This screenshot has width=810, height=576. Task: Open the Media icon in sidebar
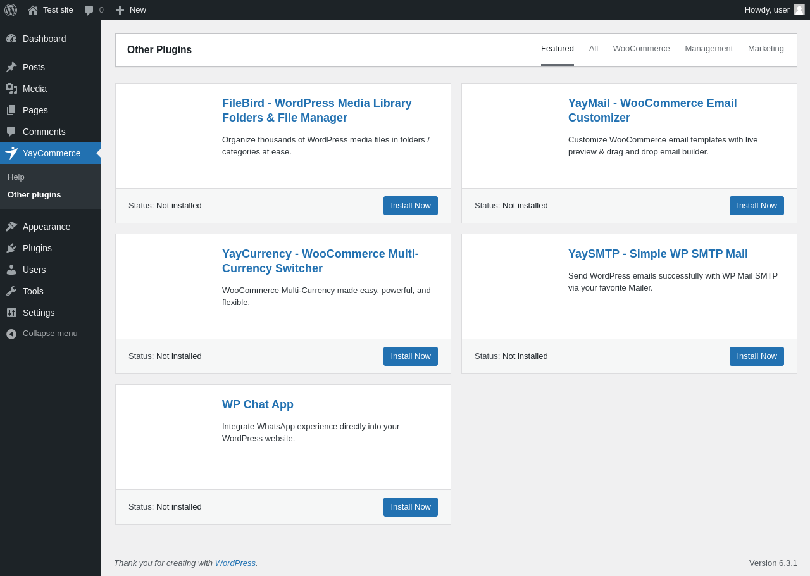(11, 89)
